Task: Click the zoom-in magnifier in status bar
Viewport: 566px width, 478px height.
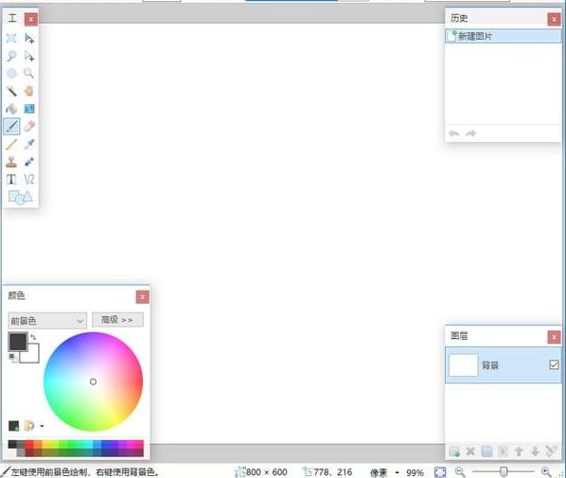Action: (x=546, y=471)
